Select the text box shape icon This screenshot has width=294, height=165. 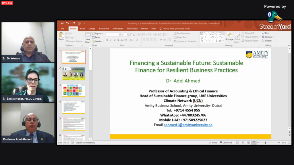tap(202, 34)
